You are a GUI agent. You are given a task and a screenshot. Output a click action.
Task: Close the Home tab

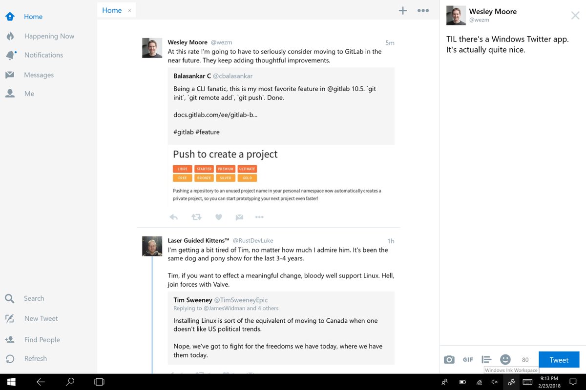click(129, 10)
